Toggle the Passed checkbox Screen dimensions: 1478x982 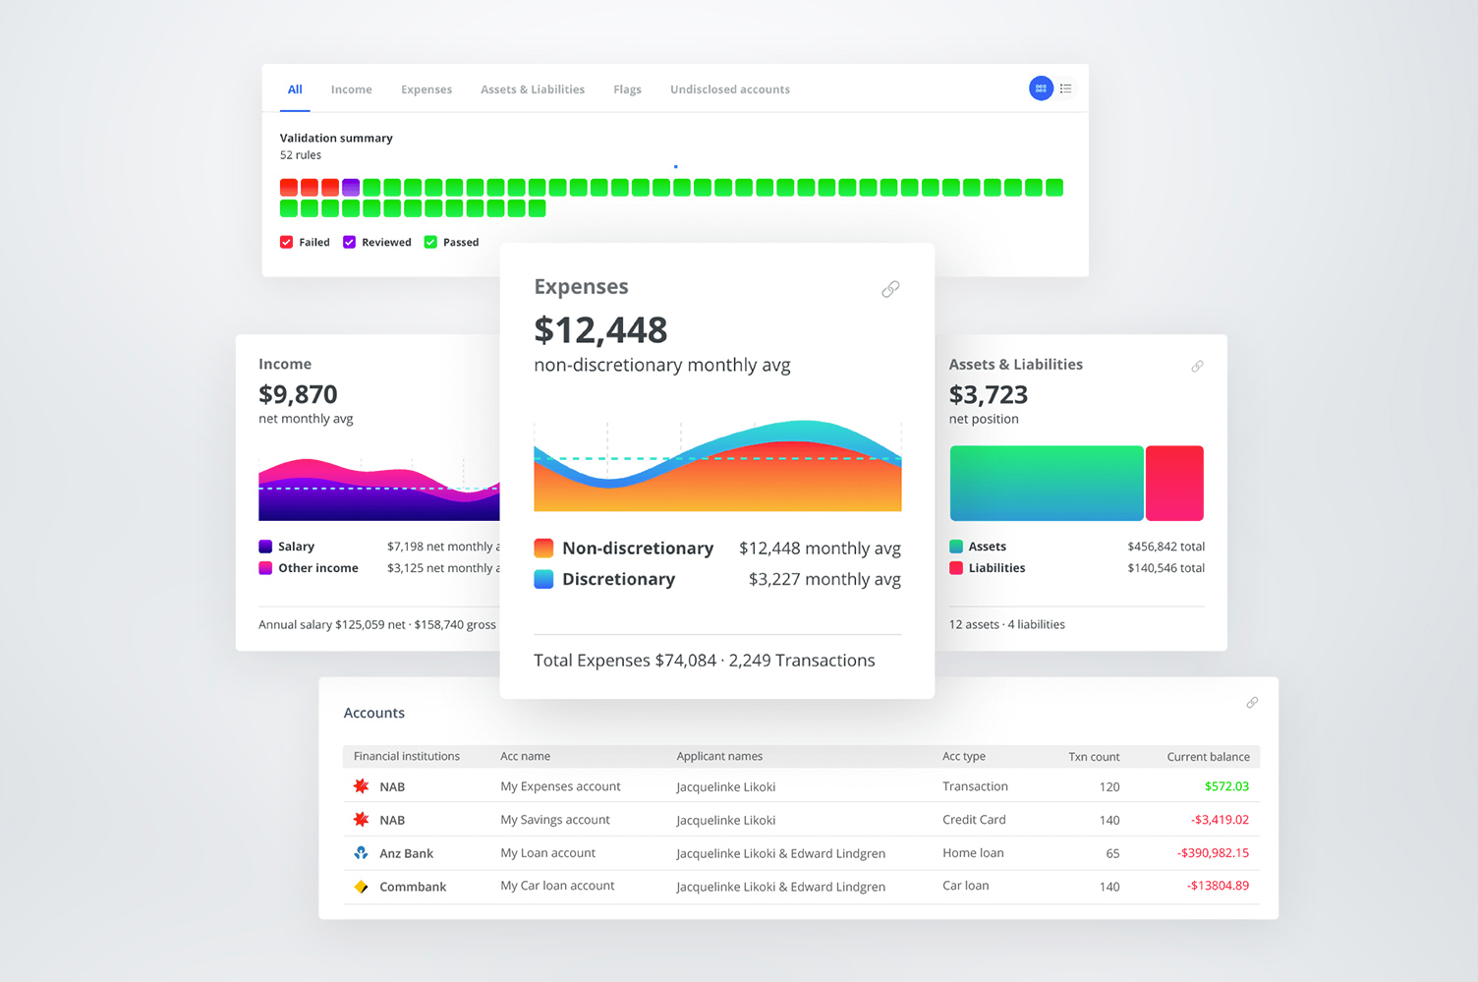pyautogui.click(x=430, y=242)
